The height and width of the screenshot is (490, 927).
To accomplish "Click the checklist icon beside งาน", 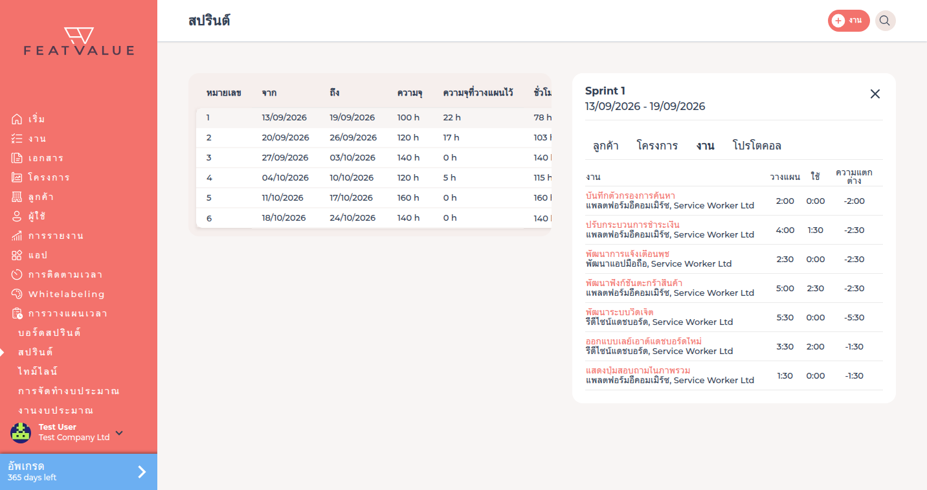I will (x=17, y=139).
